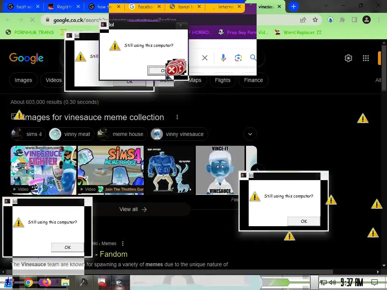Open the tab search dropdown arrow
Screen dimensions: 387x290
click(x=326, y=5)
